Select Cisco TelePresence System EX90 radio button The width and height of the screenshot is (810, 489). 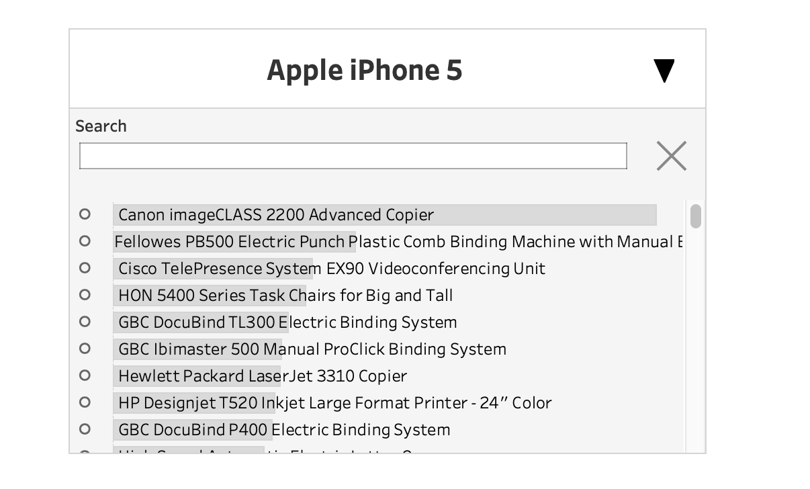[x=85, y=268]
